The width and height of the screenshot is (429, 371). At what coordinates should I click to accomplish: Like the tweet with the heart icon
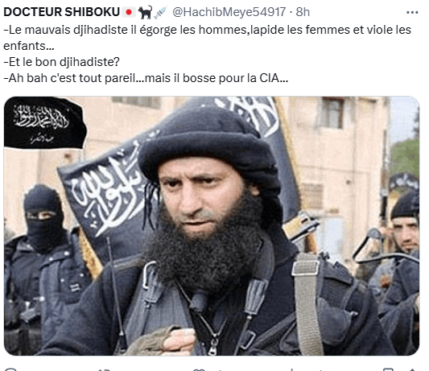tap(199, 370)
